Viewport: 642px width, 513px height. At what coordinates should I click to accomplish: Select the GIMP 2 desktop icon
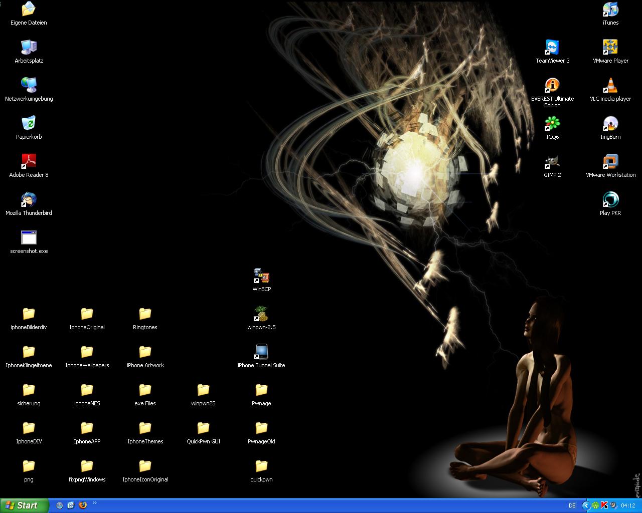[x=552, y=161]
